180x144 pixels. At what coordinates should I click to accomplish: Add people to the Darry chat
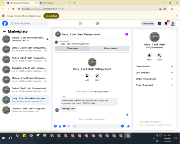pos(87,76)
